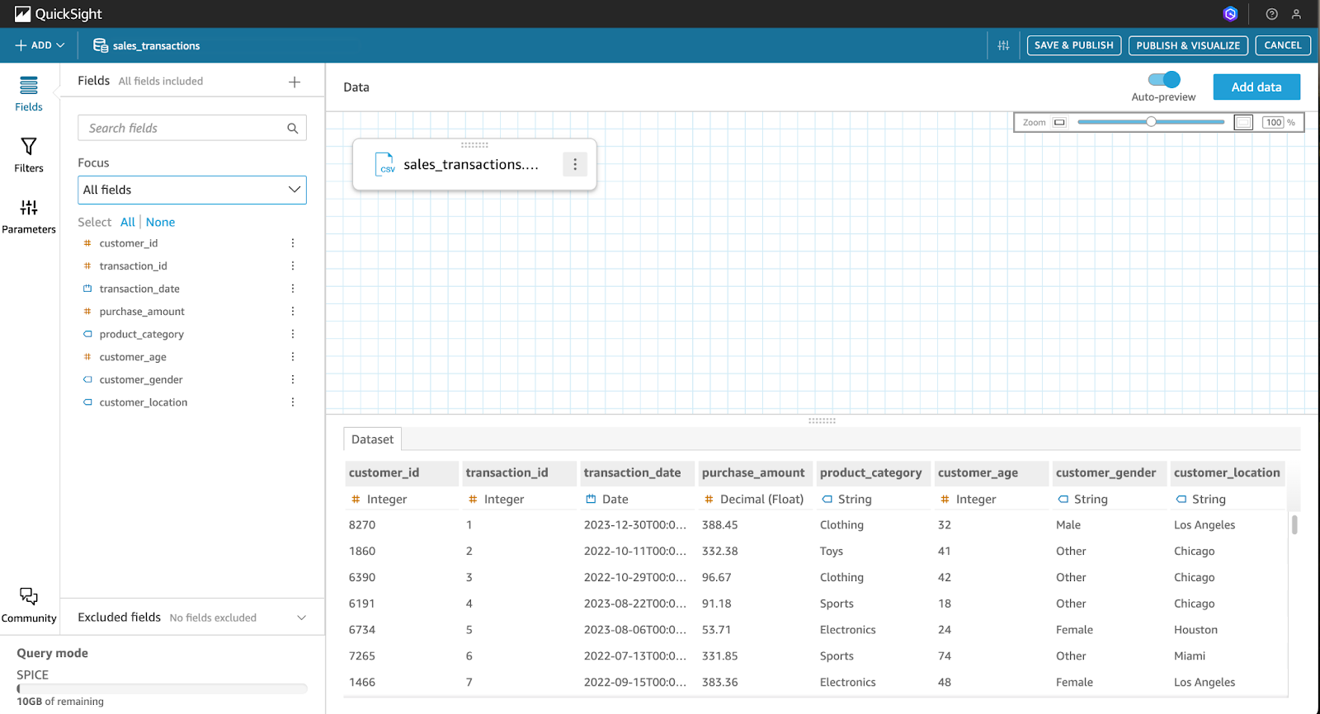Open the help icon in top bar

click(1271, 14)
